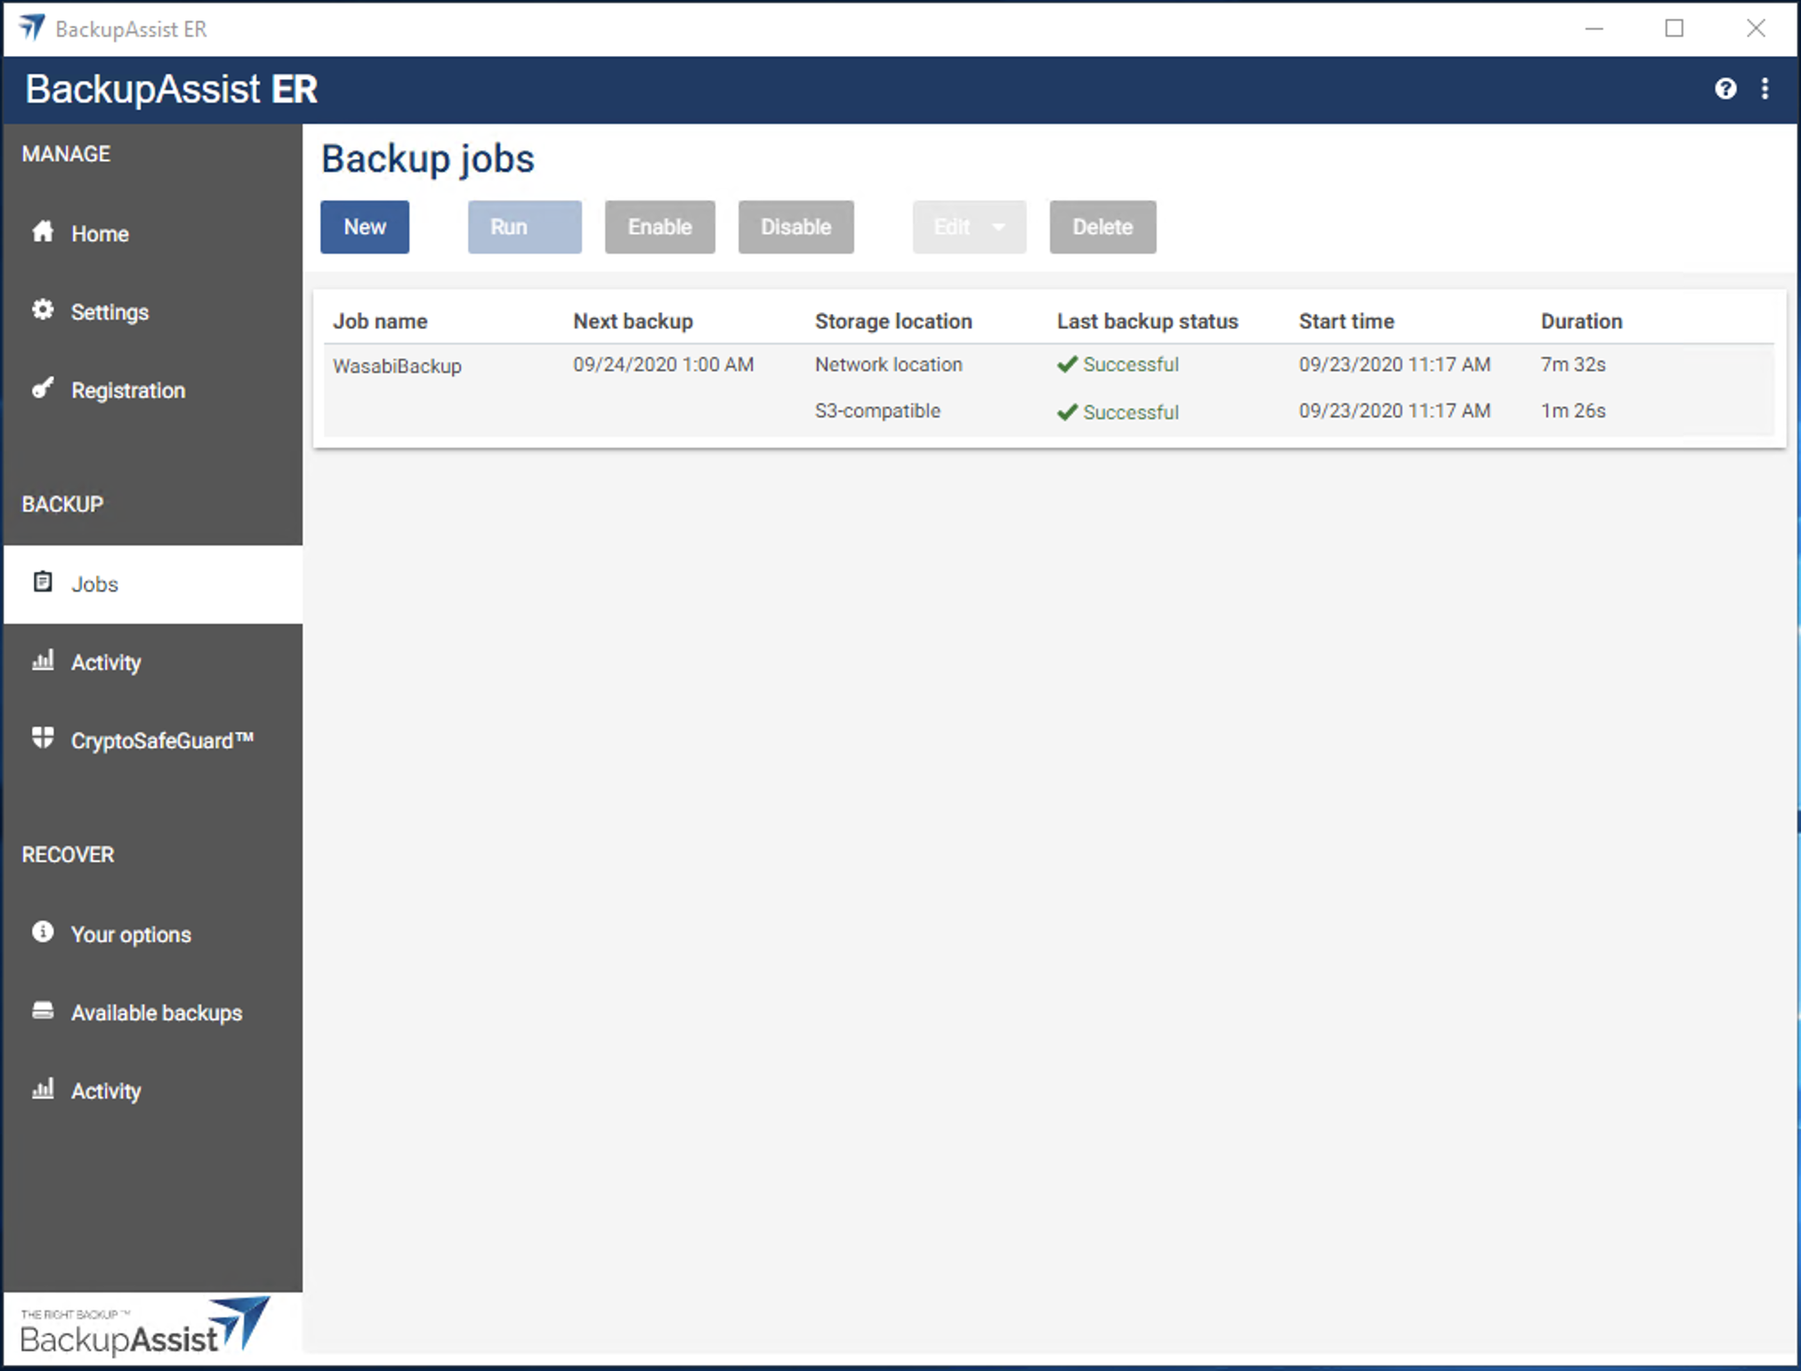Open Your options under Recover
This screenshot has height=1371, width=1801.
pos(153,935)
